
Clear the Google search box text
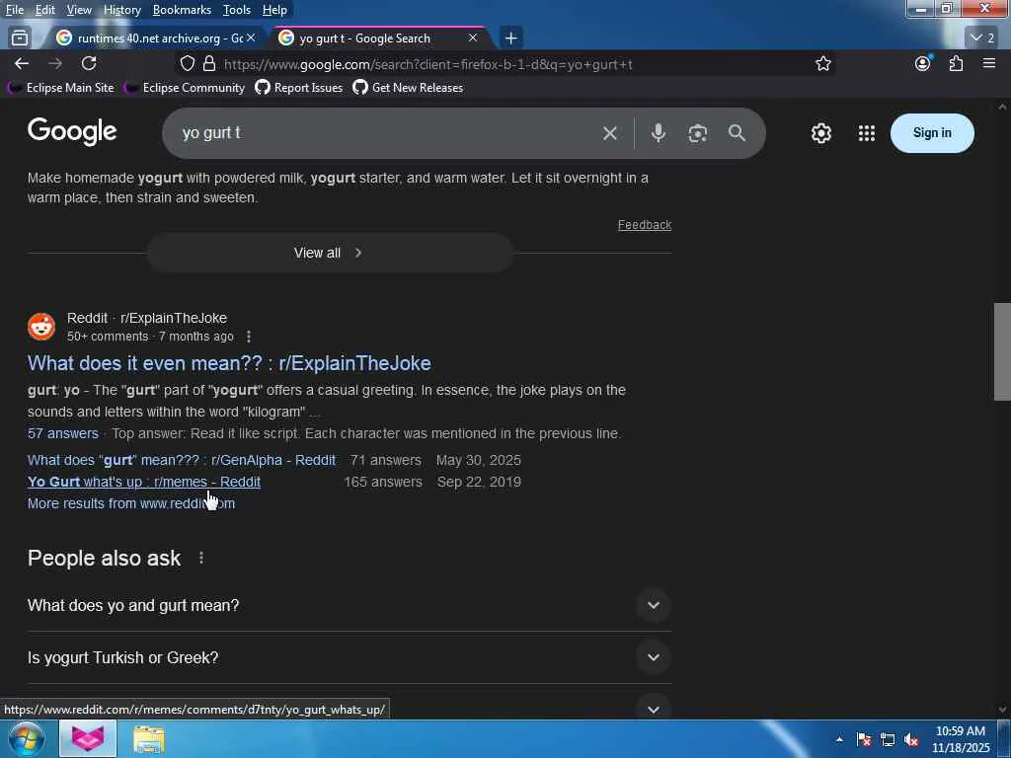click(x=609, y=133)
